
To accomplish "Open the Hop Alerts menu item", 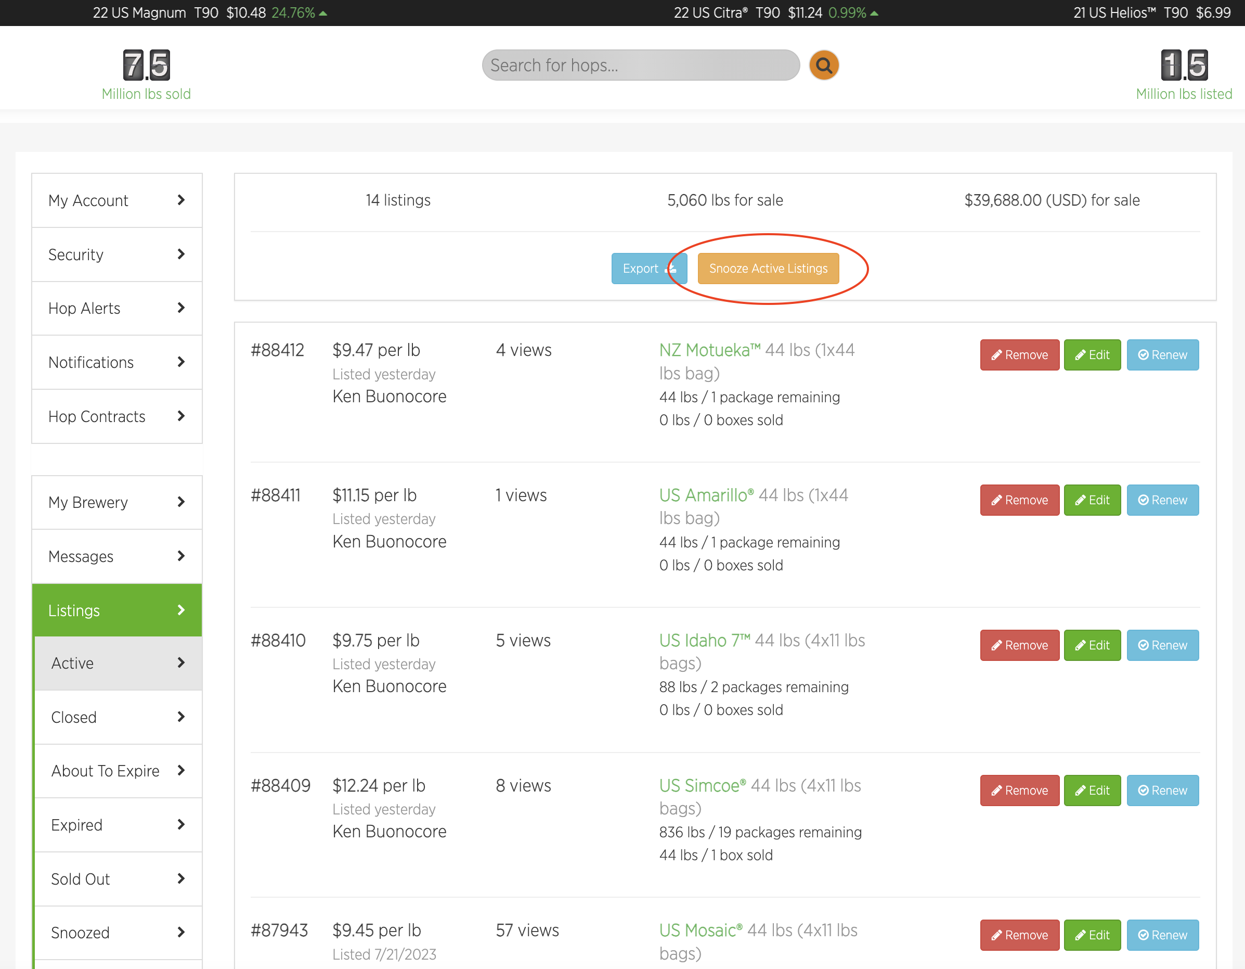I will tap(117, 309).
